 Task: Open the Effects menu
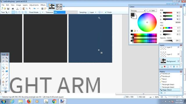[x=43, y=5]
